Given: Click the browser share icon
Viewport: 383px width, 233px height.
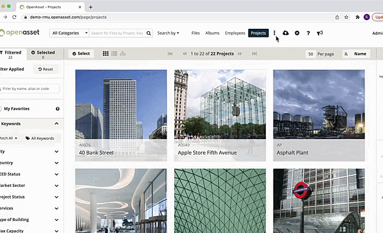Looking at the screenshot, I should (337, 17).
